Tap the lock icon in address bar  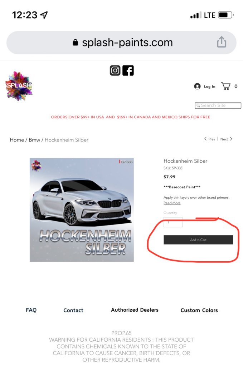tap(75, 42)
